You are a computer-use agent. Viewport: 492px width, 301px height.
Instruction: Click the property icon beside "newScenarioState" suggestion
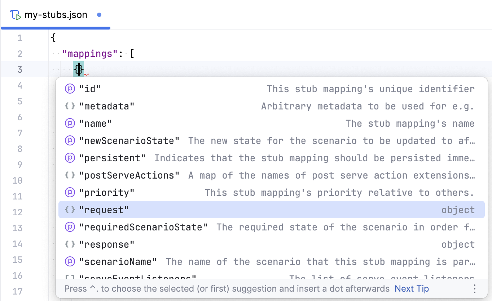click(70, 140)
